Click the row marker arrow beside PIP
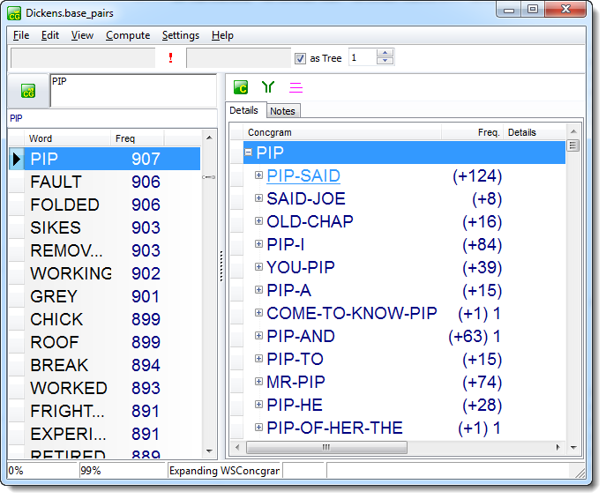This screenshot has width=606, height=499. tap(17, 159)
